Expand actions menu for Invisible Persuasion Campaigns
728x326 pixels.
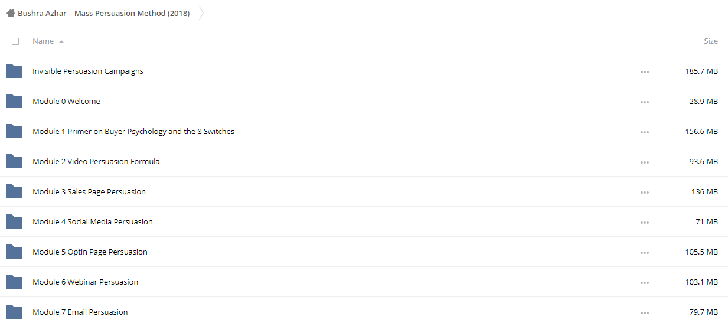pyautogui.click(x=644, y=72)
